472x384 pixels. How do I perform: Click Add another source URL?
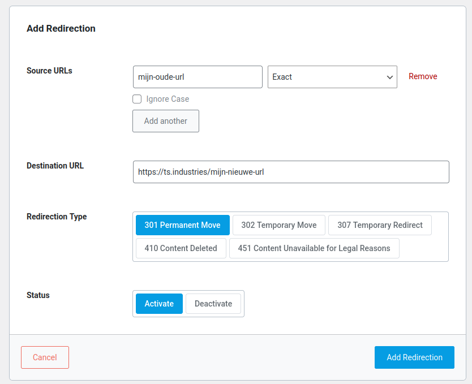click(165, 120)
